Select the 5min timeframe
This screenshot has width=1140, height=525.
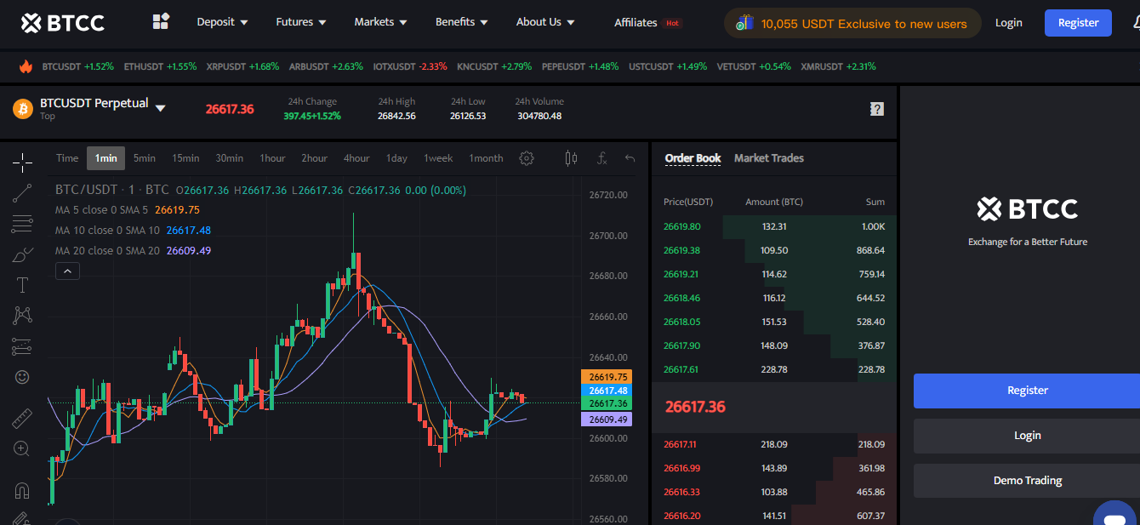coord(145,158)
